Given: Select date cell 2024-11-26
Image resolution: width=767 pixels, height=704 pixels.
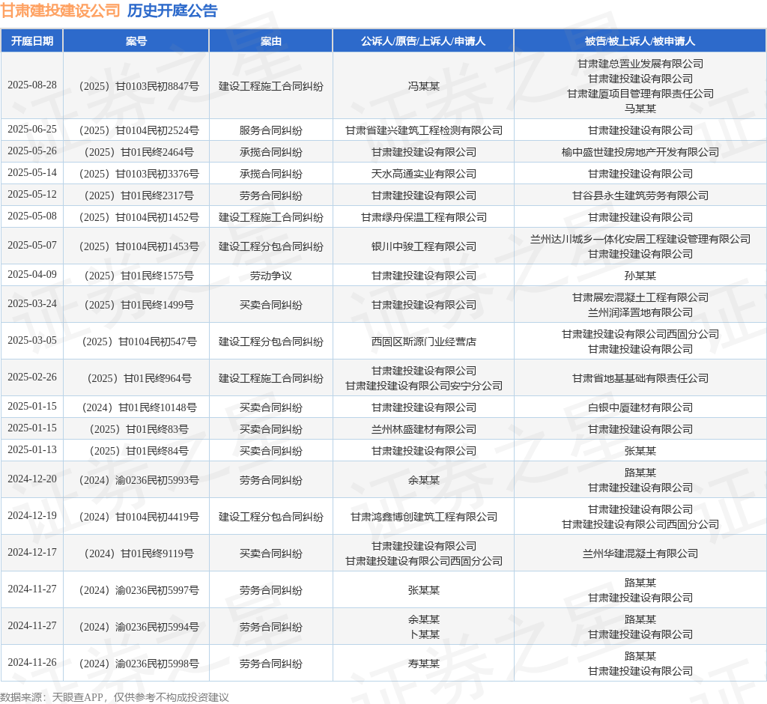Looking at the screenshot, I should (32, 662).
